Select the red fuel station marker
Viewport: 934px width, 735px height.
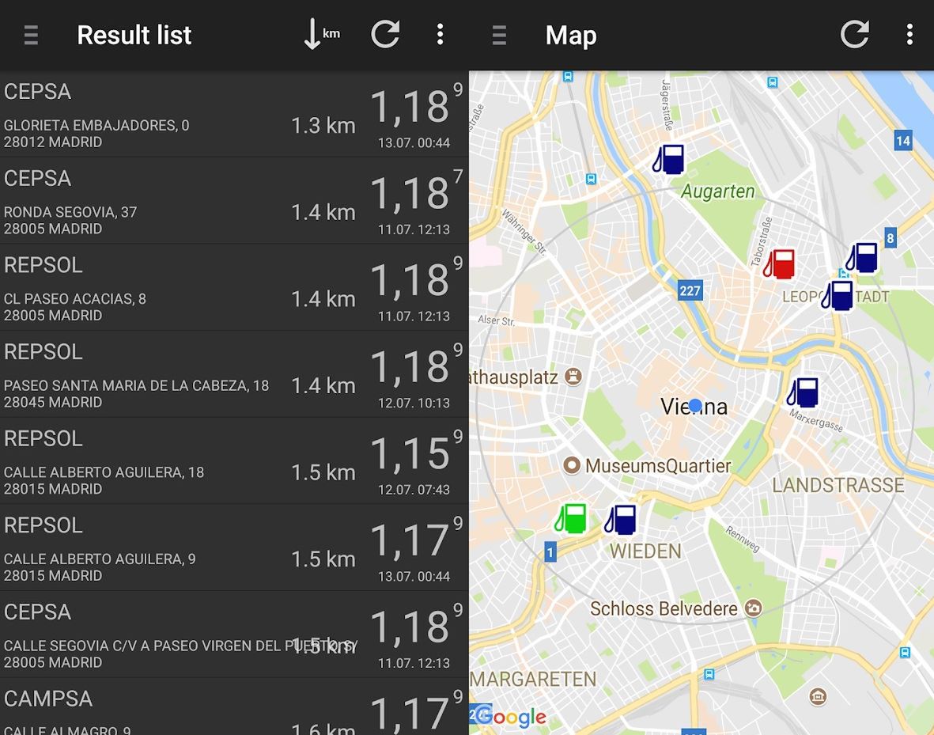(779, 264)
